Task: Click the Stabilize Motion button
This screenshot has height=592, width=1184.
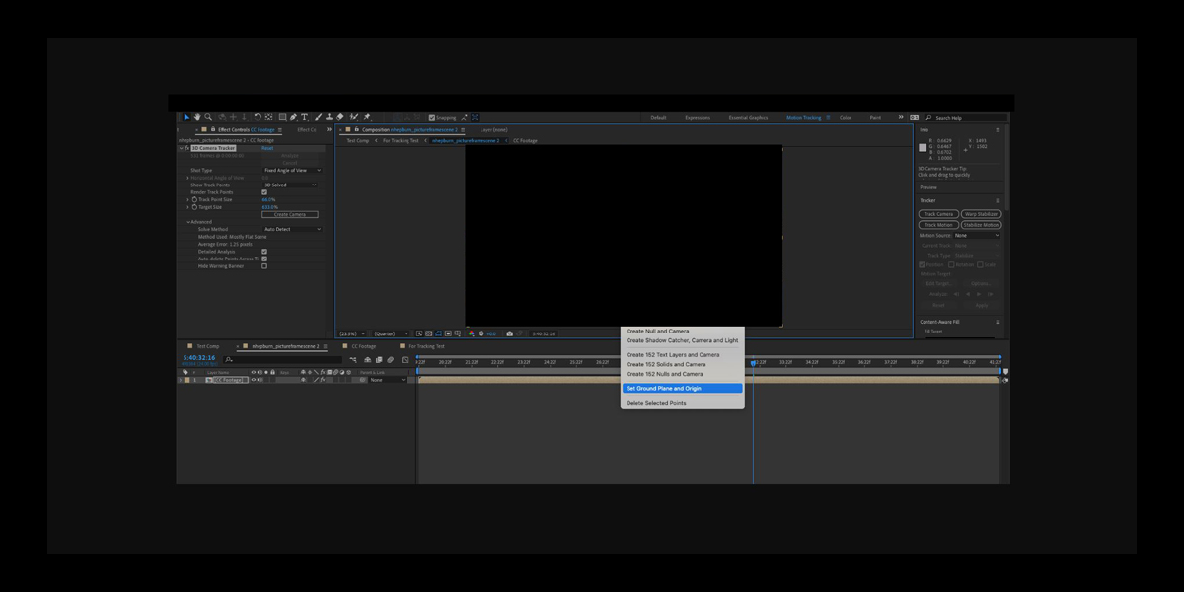Action: (982, 225)
